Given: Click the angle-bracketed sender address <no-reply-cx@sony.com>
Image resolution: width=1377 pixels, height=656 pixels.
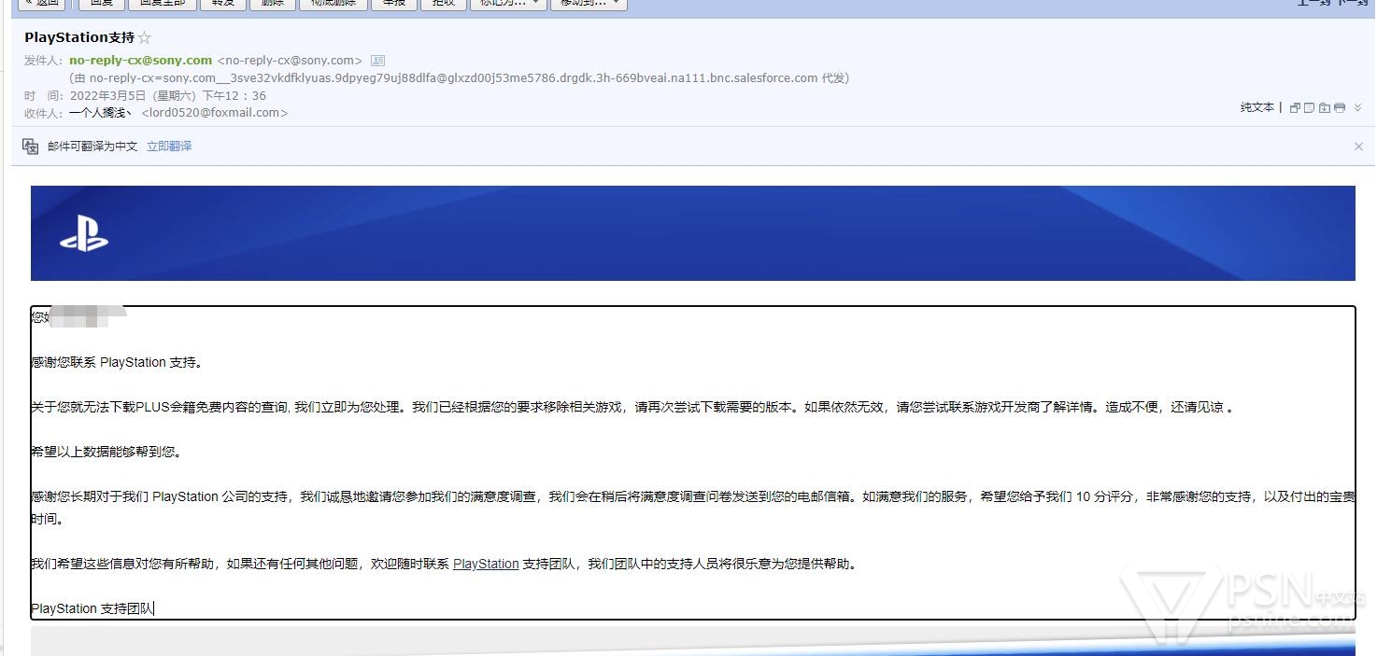Looking at the screenshot, I should coord(290,61).
